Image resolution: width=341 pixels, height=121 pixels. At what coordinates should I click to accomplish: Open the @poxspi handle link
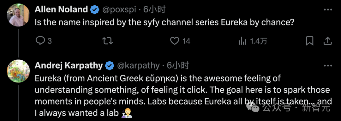click(119, 10)
